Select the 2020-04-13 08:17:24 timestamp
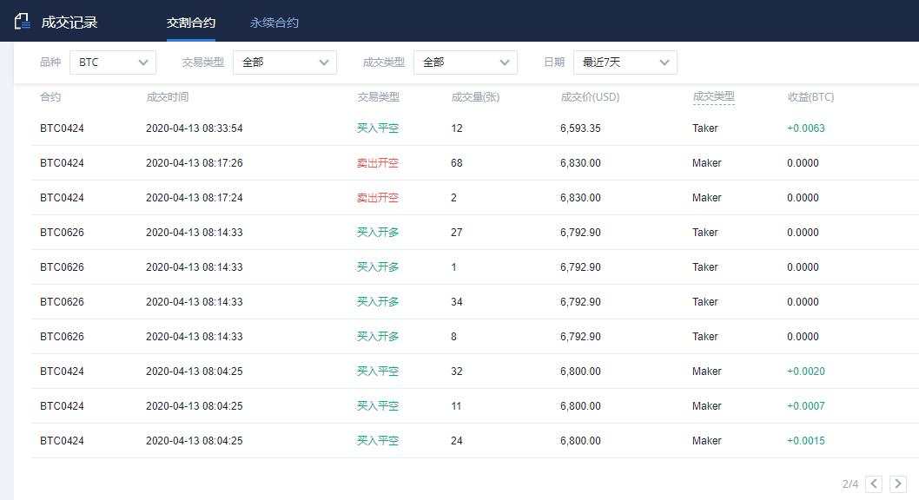The width and height of the screenshot is (919, 500). (x=194, y=197)
